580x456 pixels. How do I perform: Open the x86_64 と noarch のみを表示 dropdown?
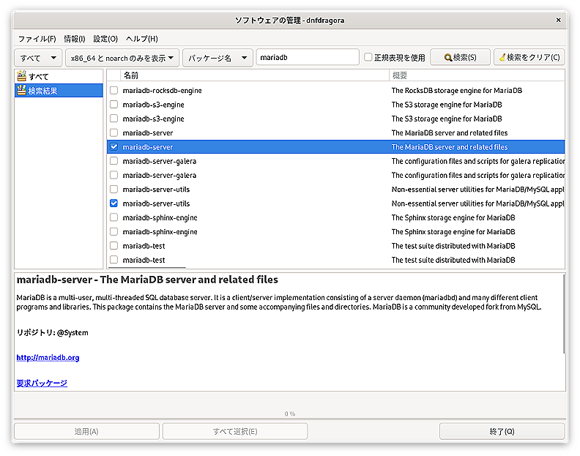pos(122,58)
